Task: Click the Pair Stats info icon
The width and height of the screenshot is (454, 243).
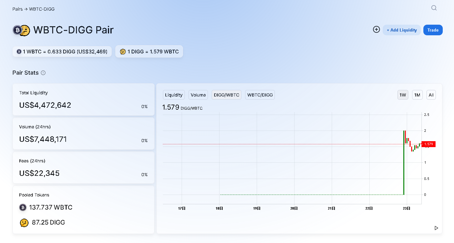Action: click(x=43, y=73)
